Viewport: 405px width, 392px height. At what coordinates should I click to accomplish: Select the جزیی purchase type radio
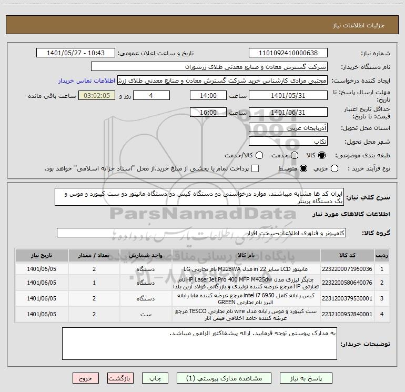click(x=334, y=168)
